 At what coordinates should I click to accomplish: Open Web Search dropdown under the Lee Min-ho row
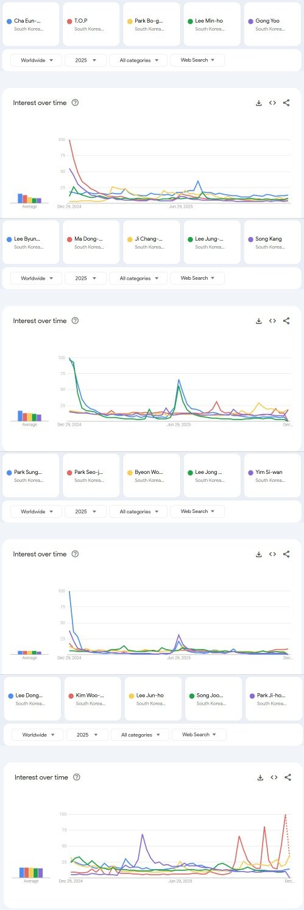tap(197, 60)
